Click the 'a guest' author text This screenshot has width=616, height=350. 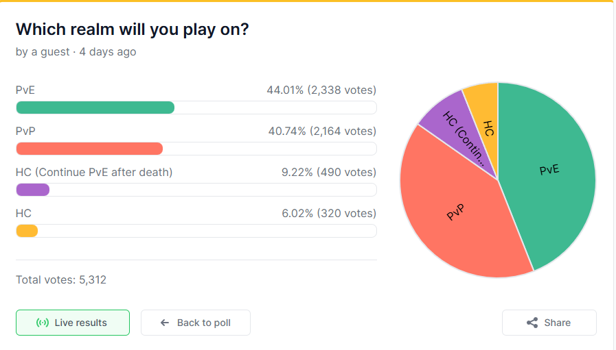coord(50,52)
